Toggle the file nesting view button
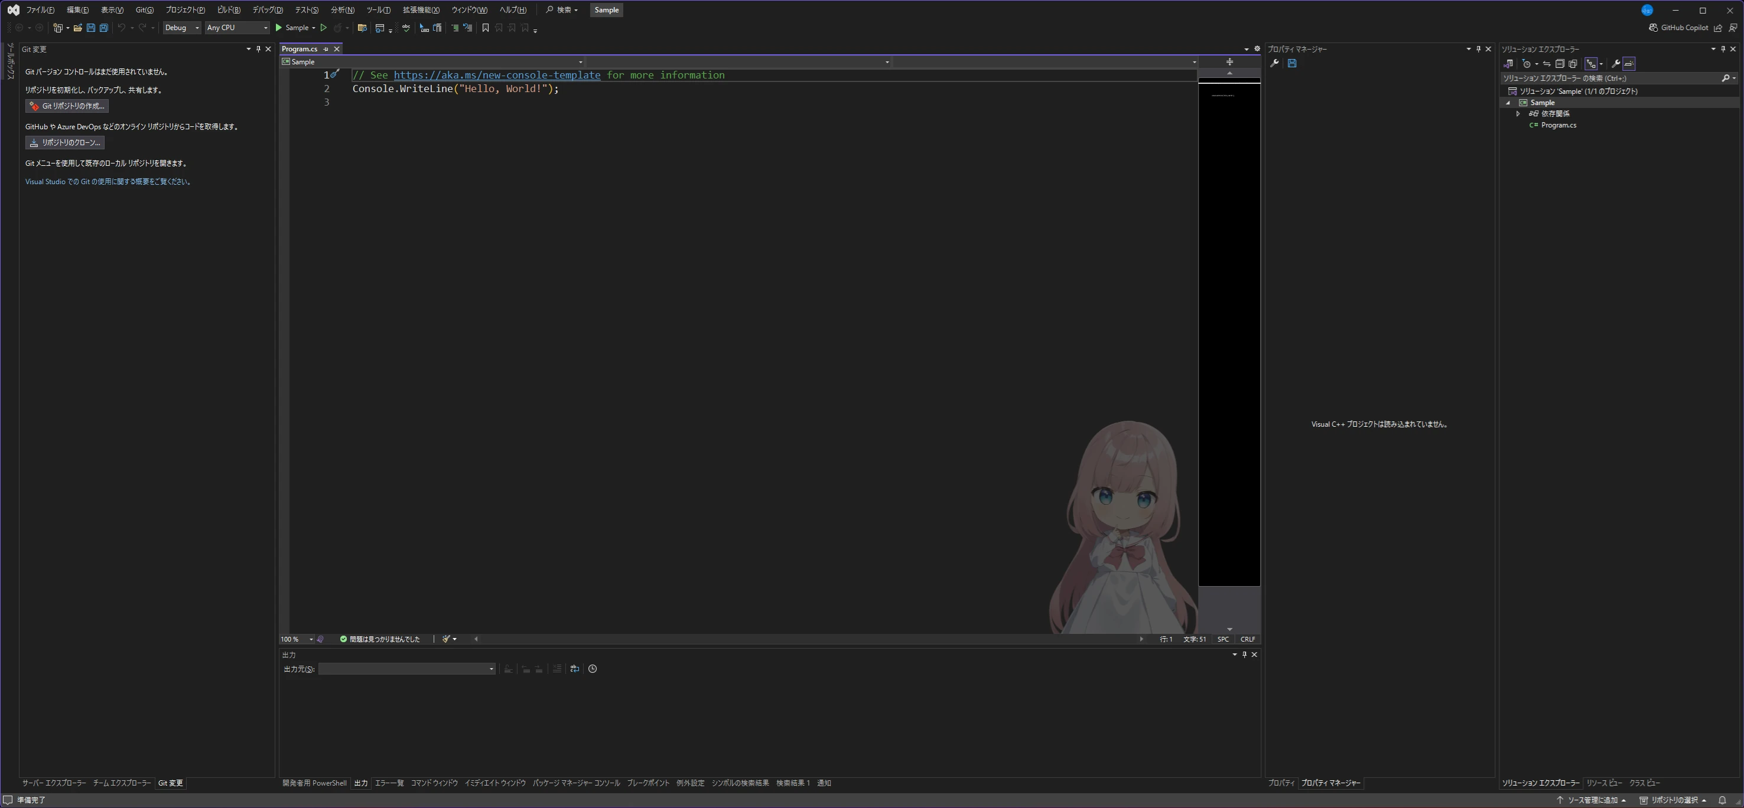1744x808 pixels. (x=1591, y=64)
